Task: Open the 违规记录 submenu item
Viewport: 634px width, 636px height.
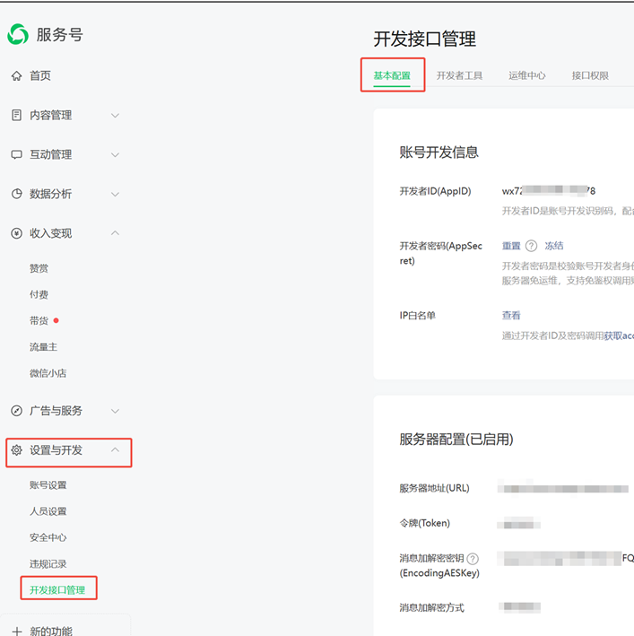Action: tap(48, 564)
